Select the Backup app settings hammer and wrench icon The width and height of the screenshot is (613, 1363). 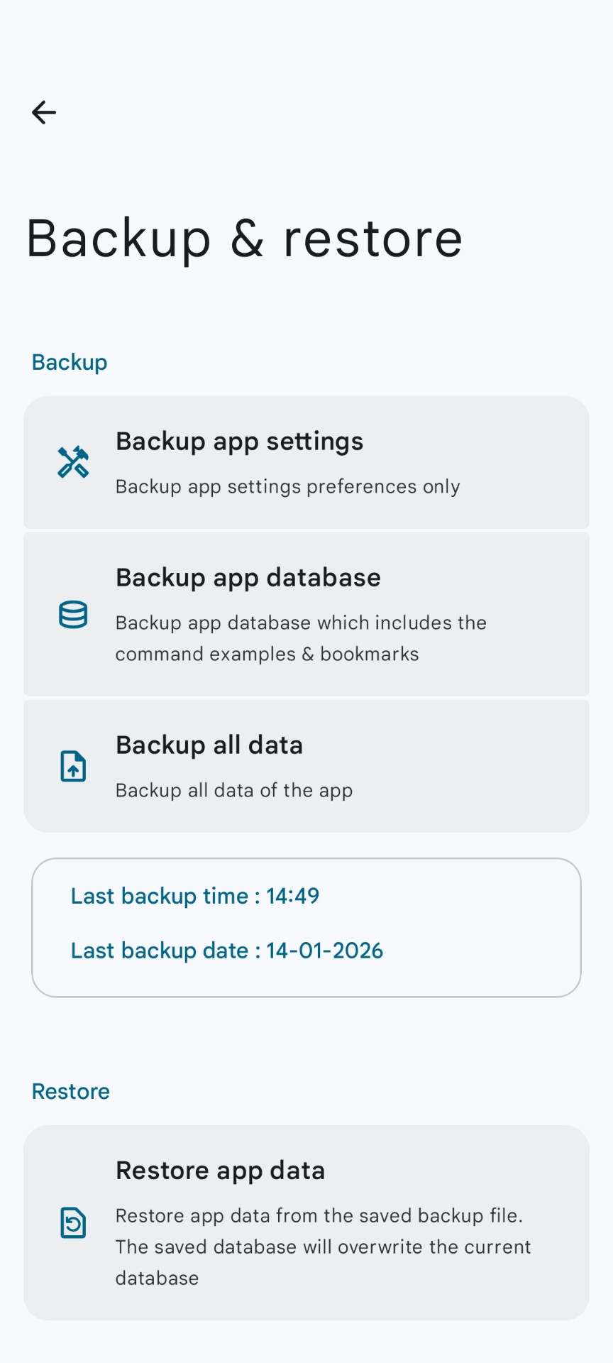click(72, 462)
